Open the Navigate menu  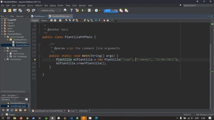(x=21, y=6)
